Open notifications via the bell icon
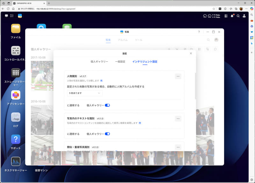Viewport: 255px width, 183px height. tap(232, 16)
